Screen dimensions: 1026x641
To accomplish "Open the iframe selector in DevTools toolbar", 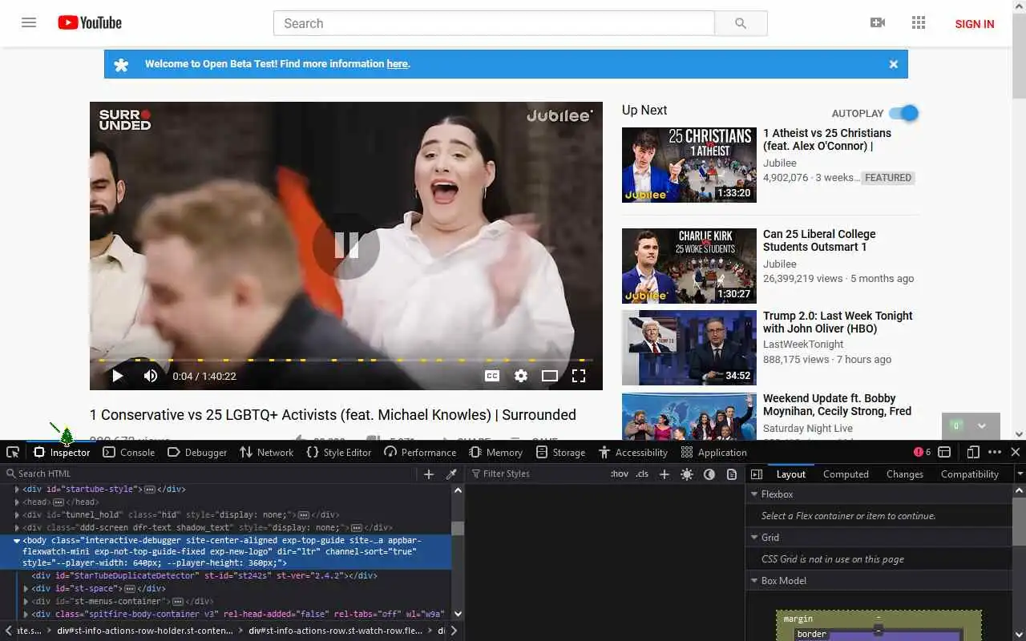I will (944, 452).
